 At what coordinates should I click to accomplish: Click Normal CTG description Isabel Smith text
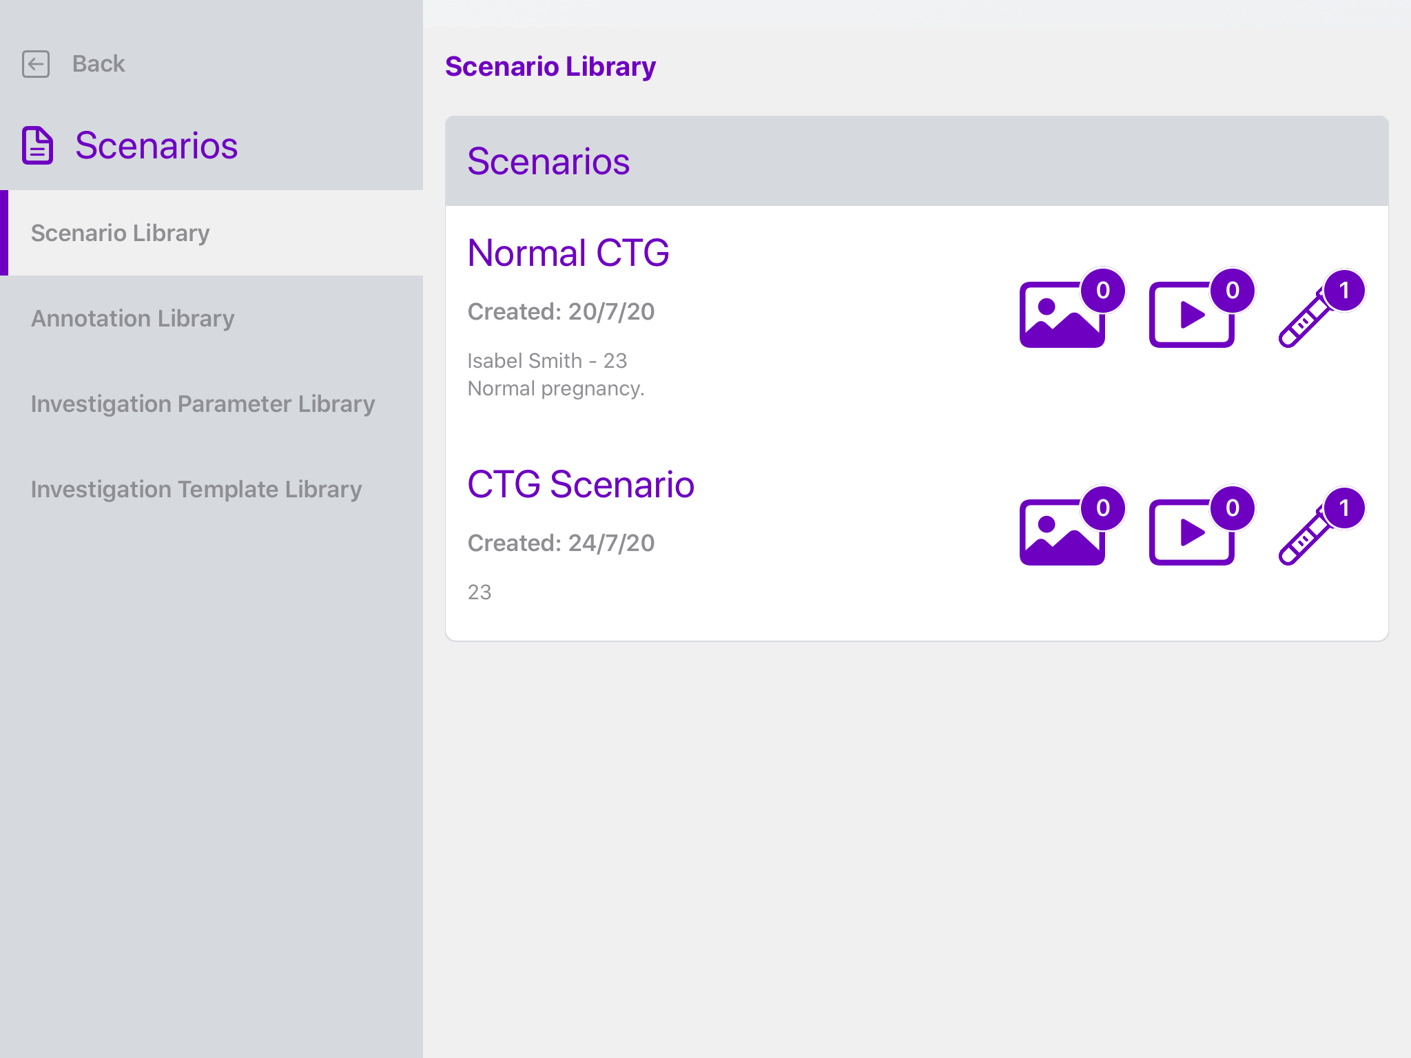(547, 361)
